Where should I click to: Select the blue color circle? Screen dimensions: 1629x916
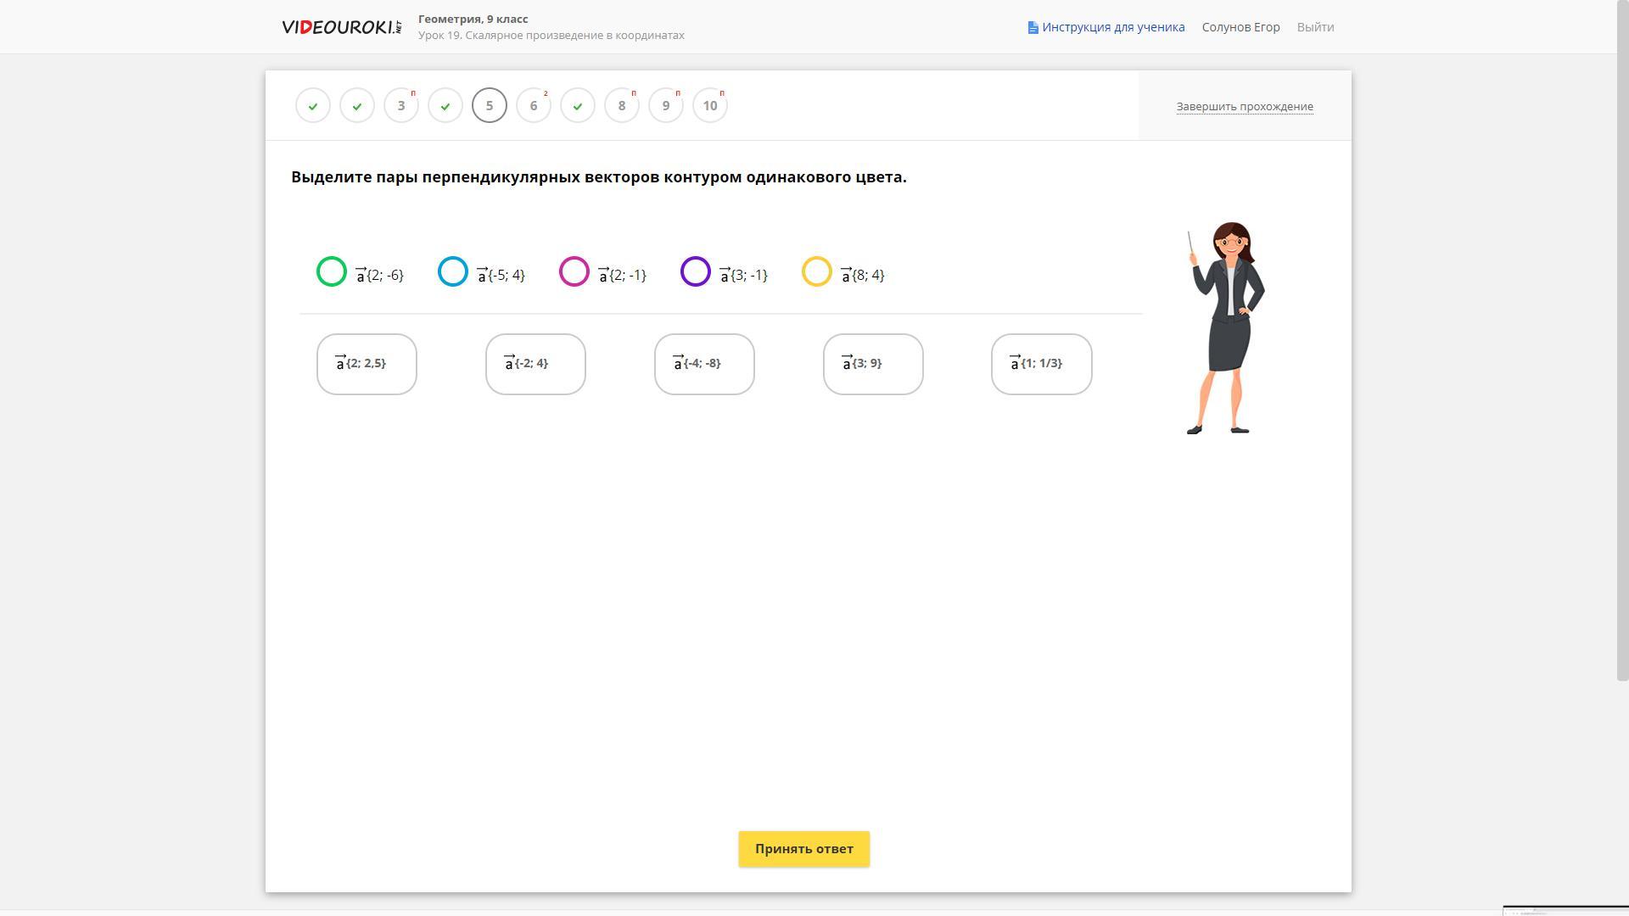coord(453,271)
